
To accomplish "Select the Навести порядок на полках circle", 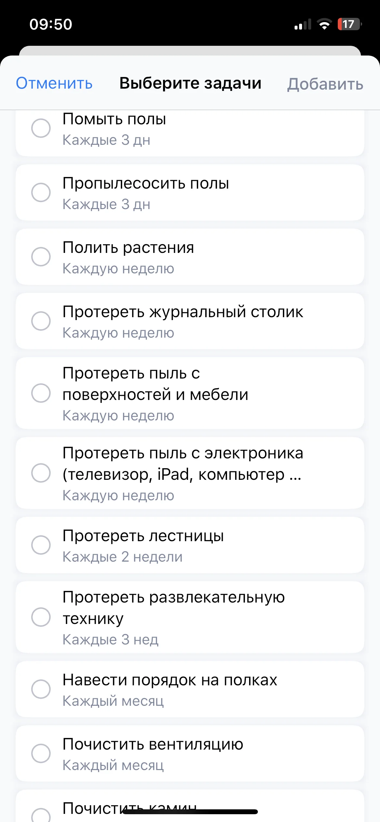I will (x=41, y=689).
